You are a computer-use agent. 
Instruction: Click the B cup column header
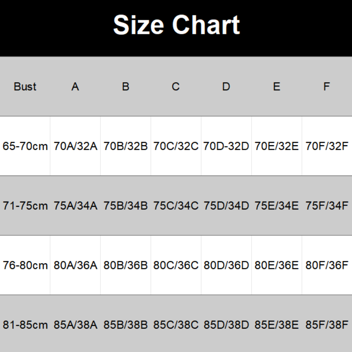pyautogui.click(x=125, y=87)
